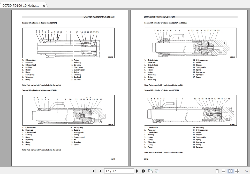Enable continuous scrolling view
The width and height of the screenshot is (250, 174).
[x=224, y=171]
